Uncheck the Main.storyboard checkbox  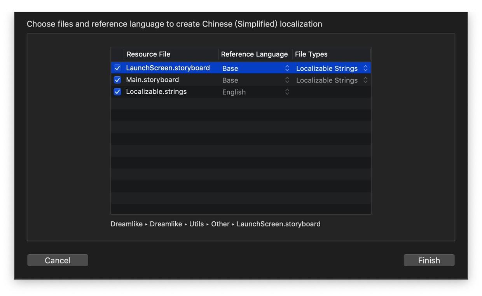click(x=117, y=80)
